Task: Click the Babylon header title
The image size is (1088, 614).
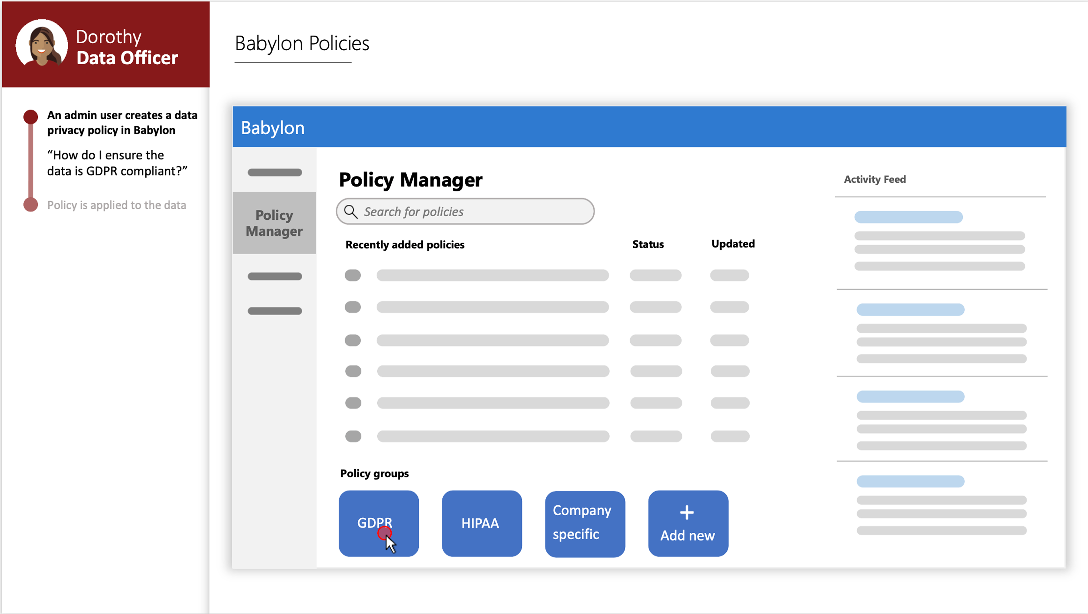Action: [x=272, y=127]
